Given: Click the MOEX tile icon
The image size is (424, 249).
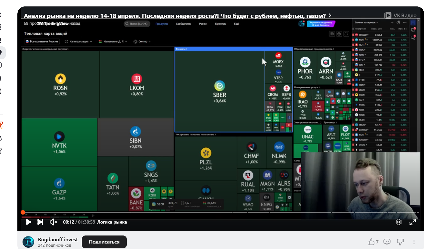Looking at the screenshot, I should 278,56.
